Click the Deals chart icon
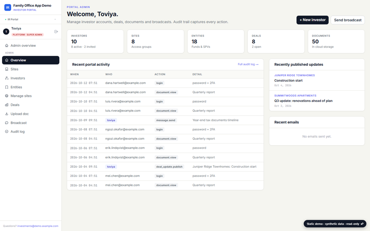370x231 pixels. pos(7,105)
